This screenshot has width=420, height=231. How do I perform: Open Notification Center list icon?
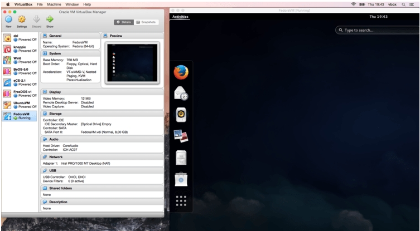[x=412, y=4]
